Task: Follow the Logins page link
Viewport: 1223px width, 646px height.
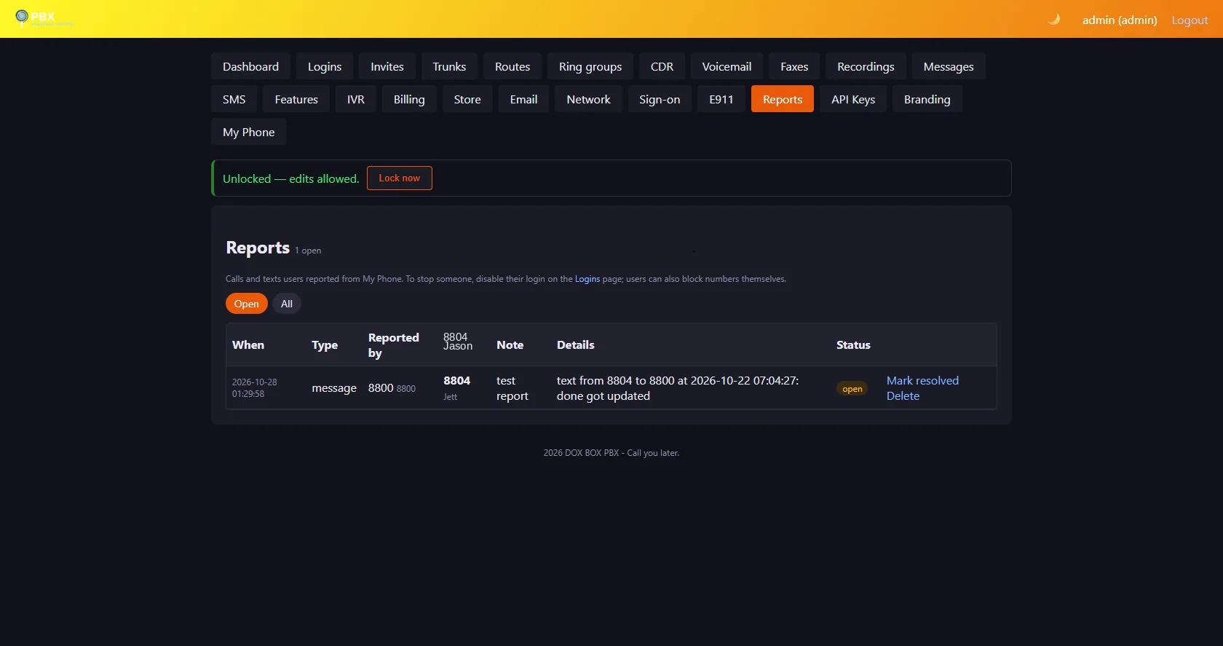Action: (x=587, y=279)
